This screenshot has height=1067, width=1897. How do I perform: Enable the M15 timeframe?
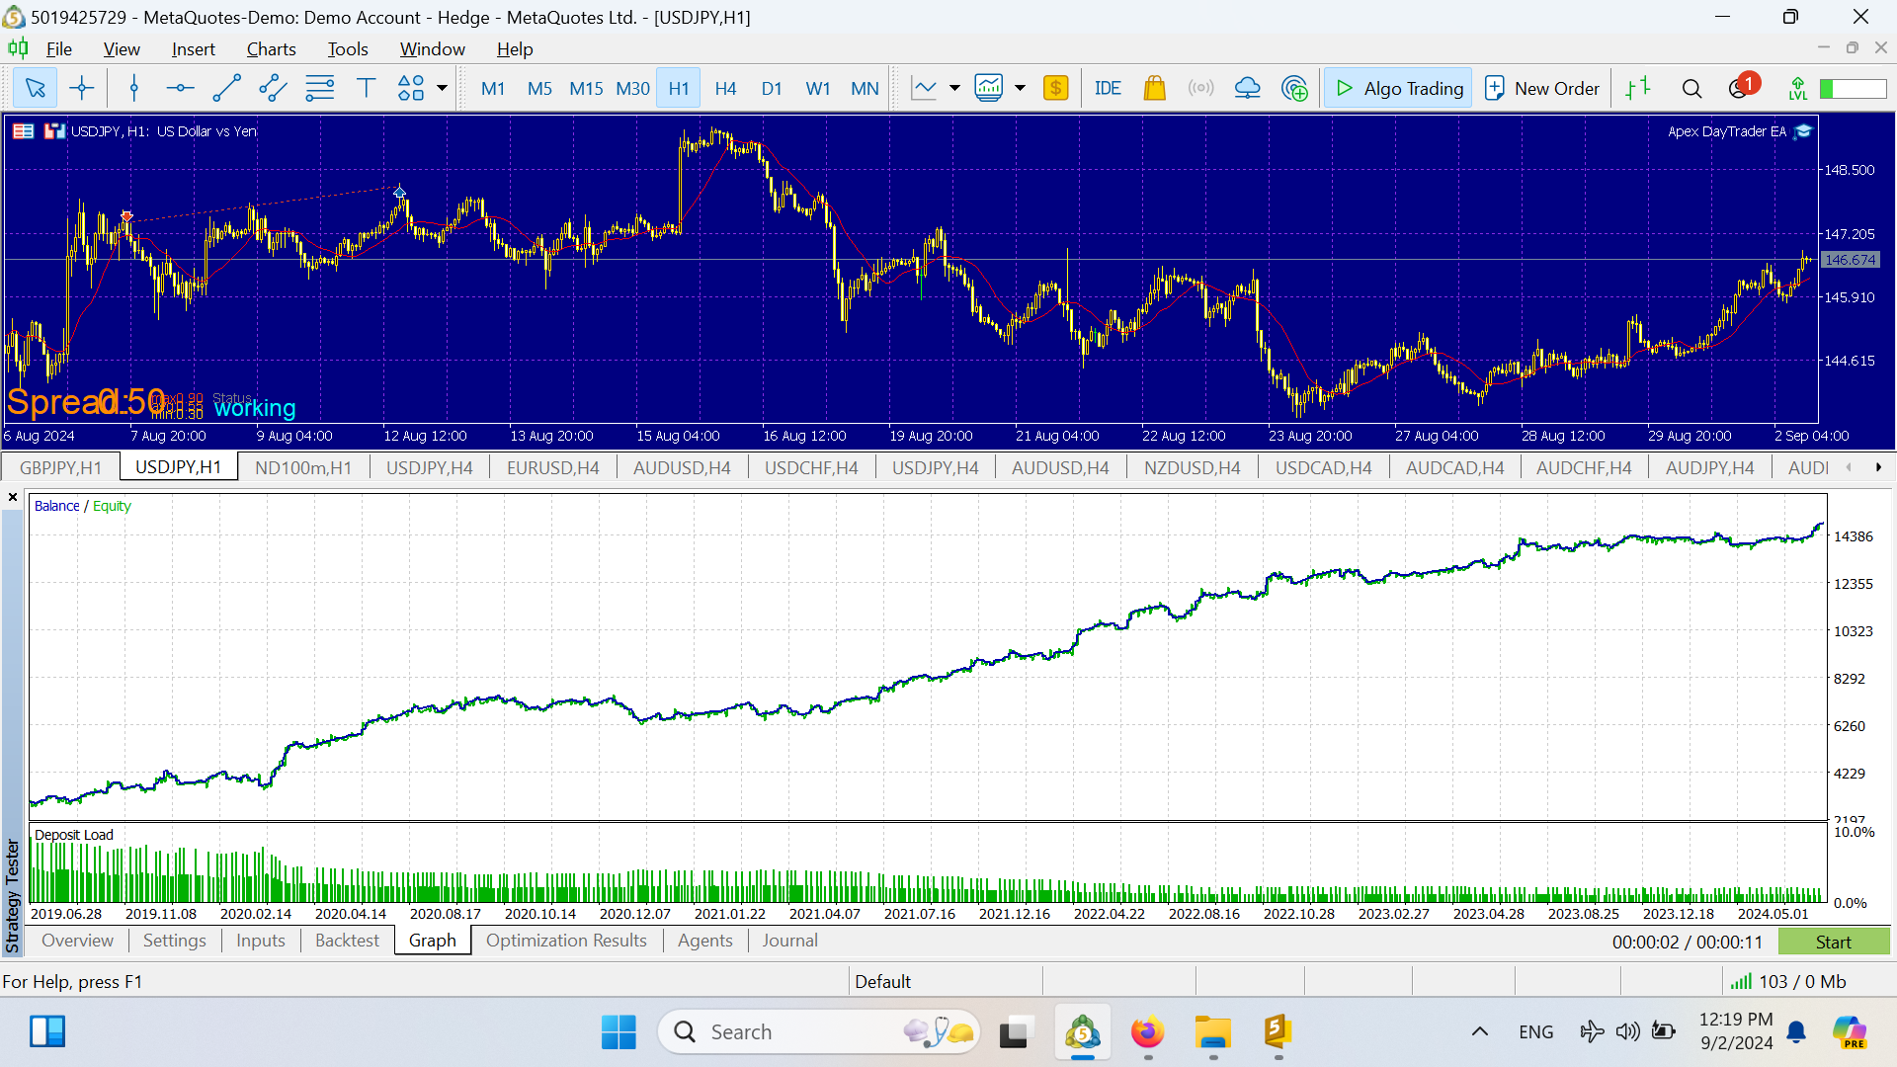click(585, 87)
